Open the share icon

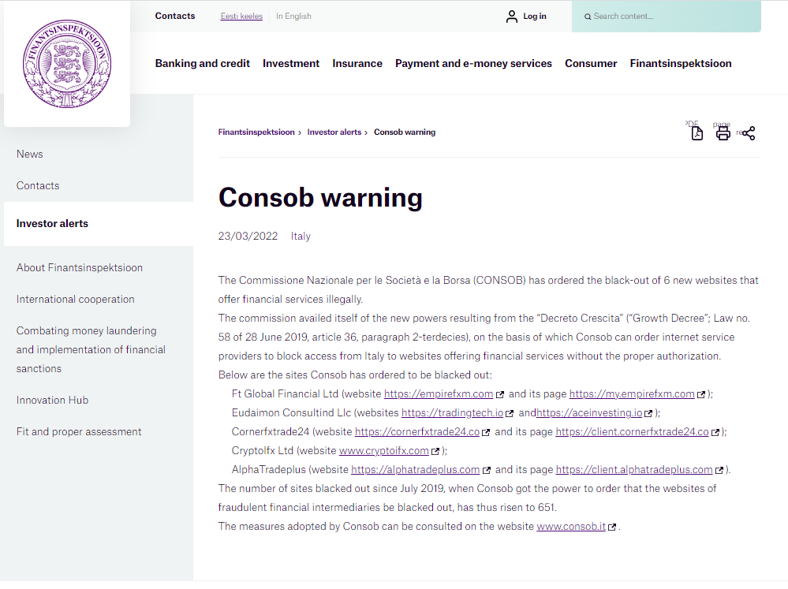(x=749, y=133)
